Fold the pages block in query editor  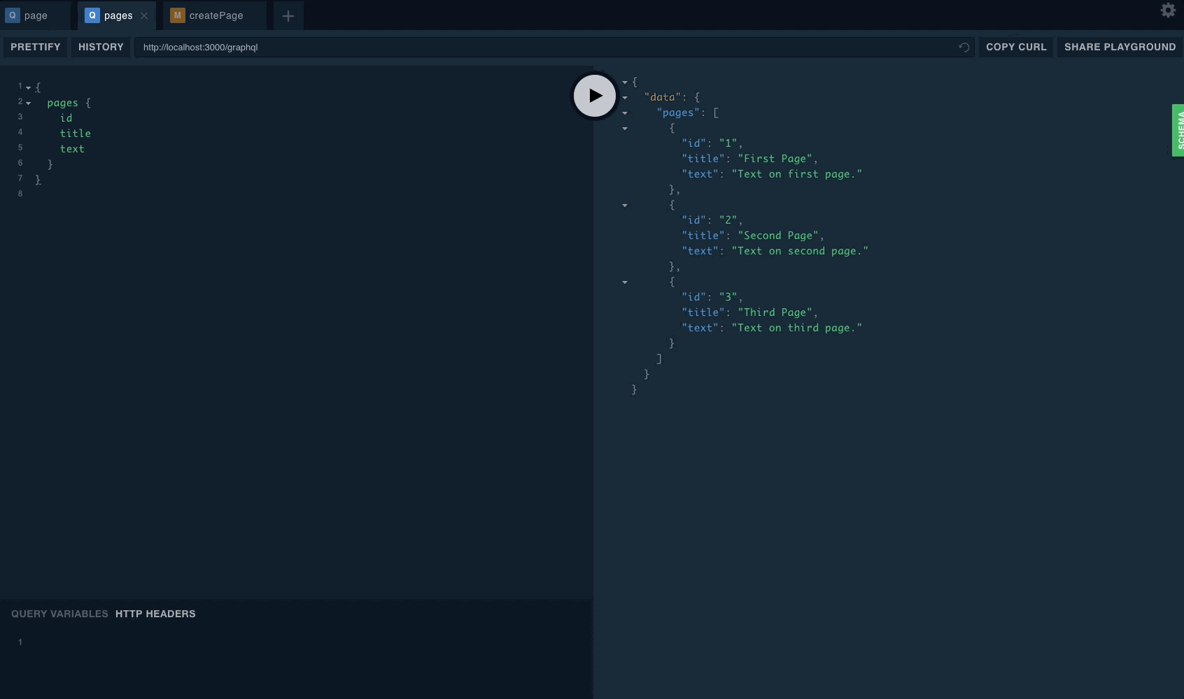click(x=29, y=103)
